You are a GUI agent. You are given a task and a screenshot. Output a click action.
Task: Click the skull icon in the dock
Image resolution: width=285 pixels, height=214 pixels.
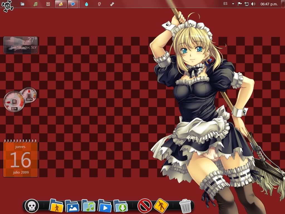(x=32, y=206)
